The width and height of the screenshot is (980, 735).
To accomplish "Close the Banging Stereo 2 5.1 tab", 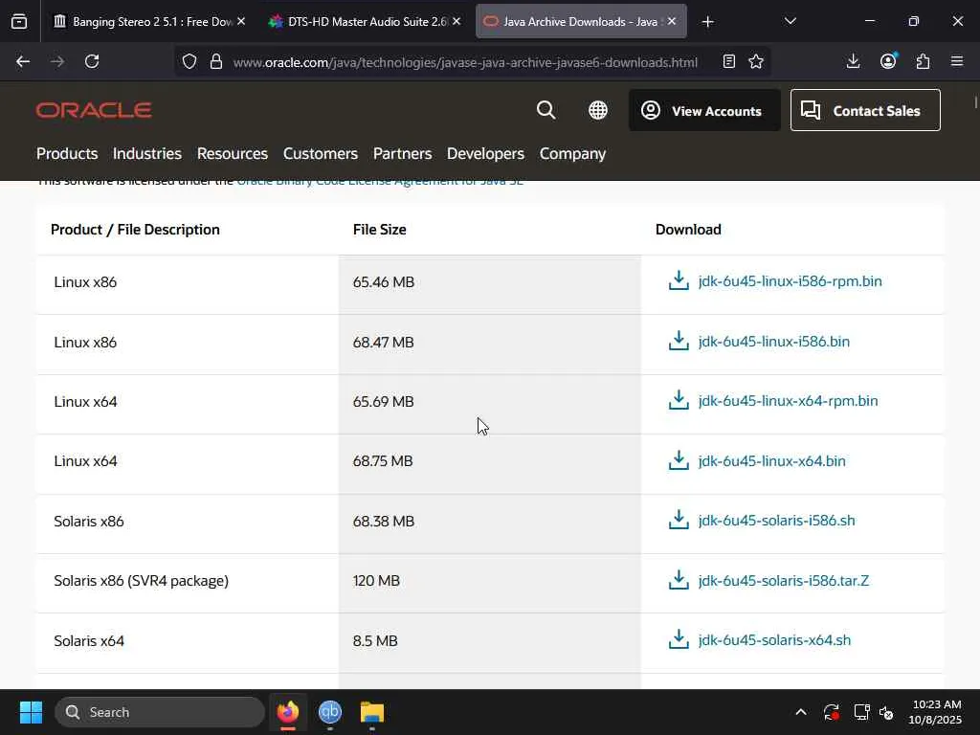I will (x=241, y=21).
